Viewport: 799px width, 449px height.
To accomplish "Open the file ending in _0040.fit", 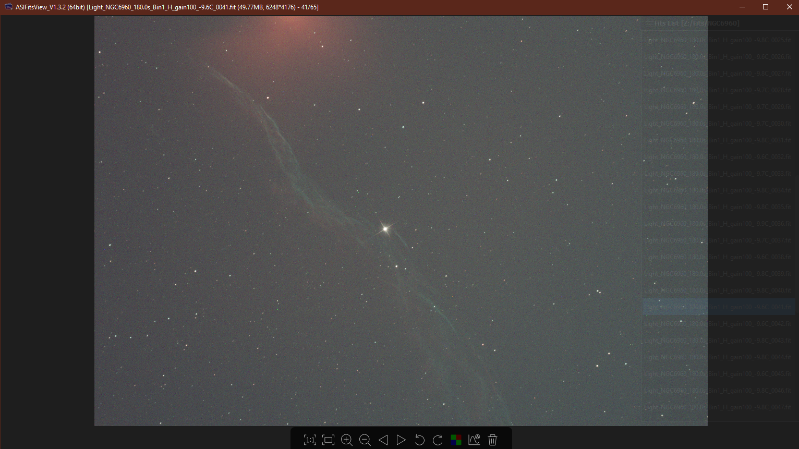I will coord(719,290).
